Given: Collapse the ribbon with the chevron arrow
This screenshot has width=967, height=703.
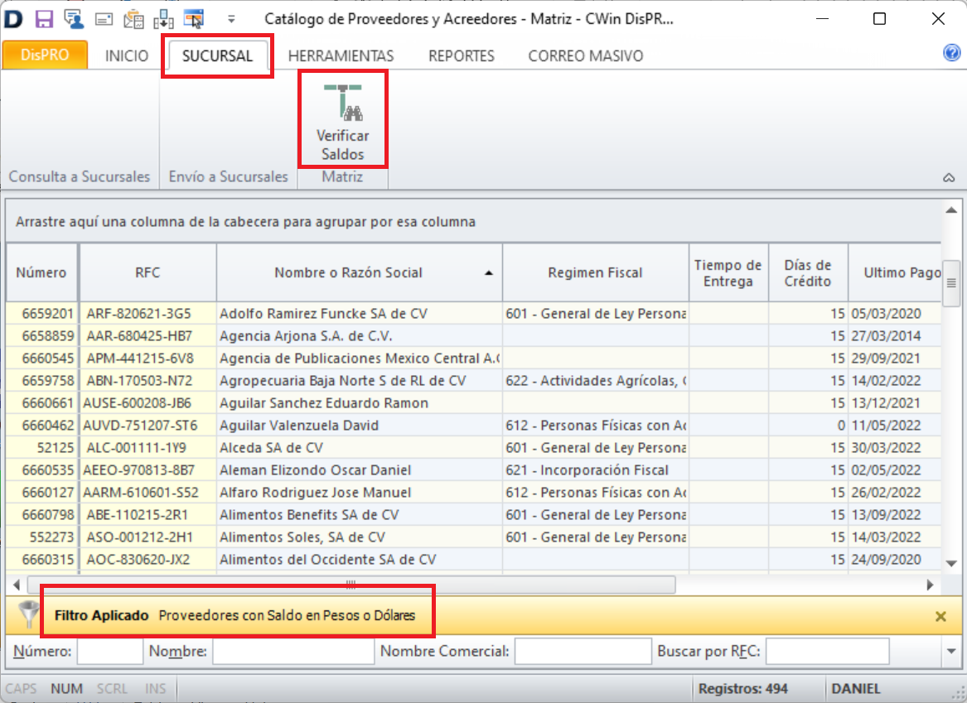Looking at the screenshot, I should coord(948,177).
